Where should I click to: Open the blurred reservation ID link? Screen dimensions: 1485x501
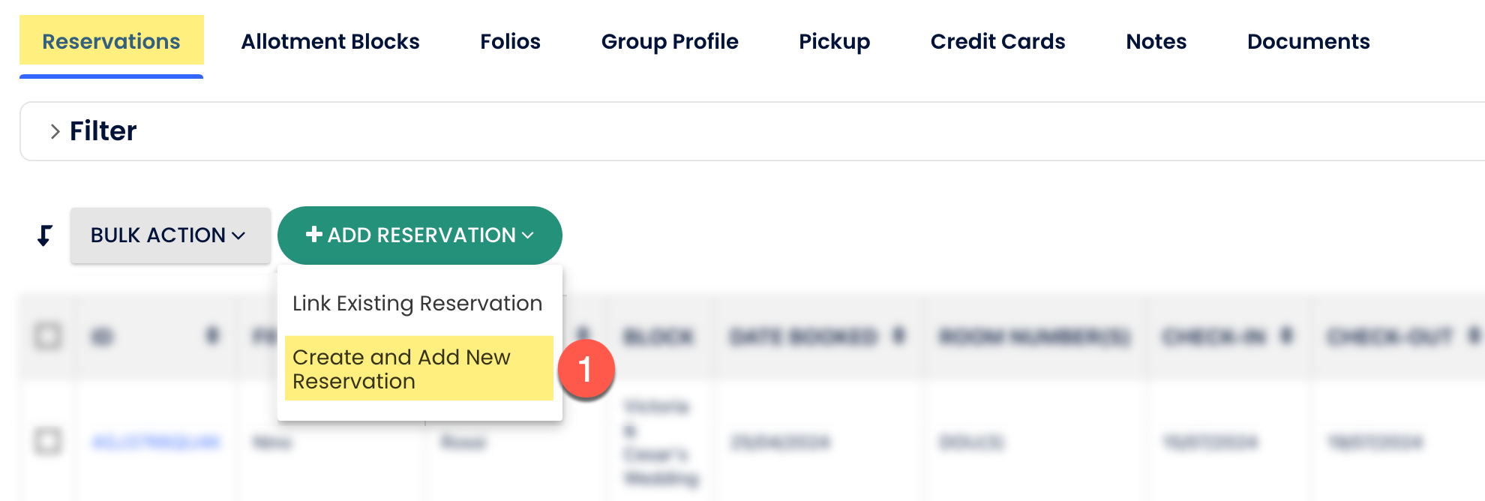156,442
